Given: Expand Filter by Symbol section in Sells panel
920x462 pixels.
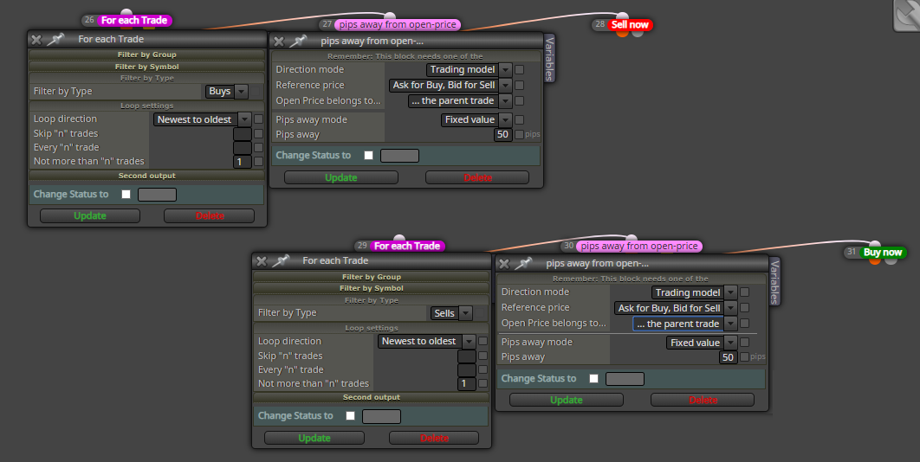Looking at the screenshot, I should point(372,288).
